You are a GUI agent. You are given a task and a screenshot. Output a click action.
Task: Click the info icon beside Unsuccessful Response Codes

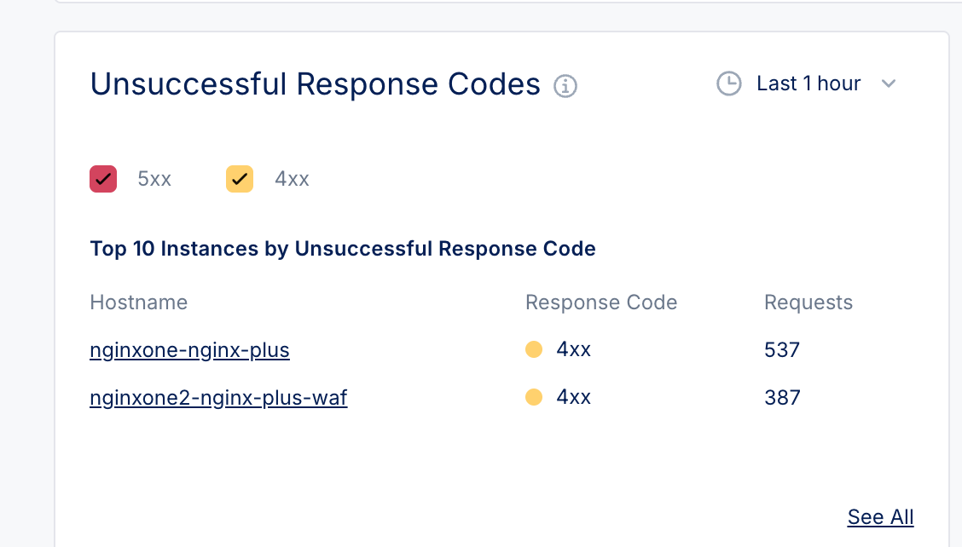click(565, 86)
